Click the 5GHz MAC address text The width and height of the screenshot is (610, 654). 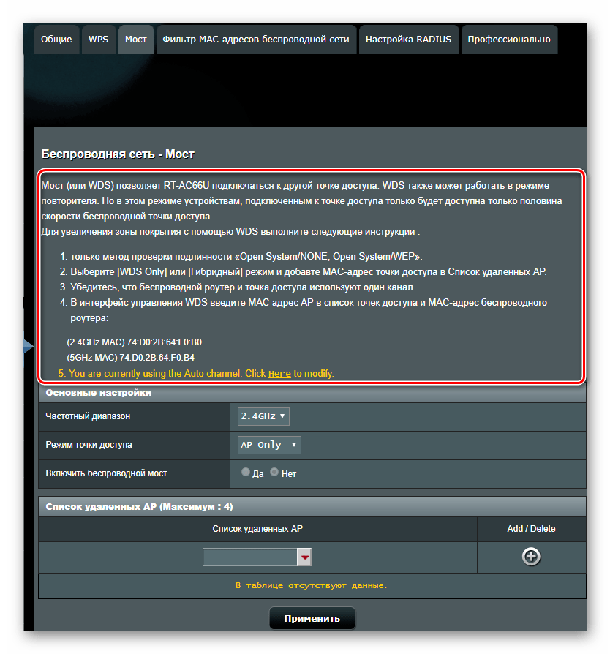[130, 358]
